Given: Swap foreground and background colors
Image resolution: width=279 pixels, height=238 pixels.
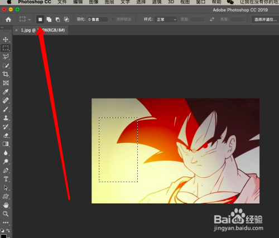Looking at the screenshot, I should click(x=8, y=230).
